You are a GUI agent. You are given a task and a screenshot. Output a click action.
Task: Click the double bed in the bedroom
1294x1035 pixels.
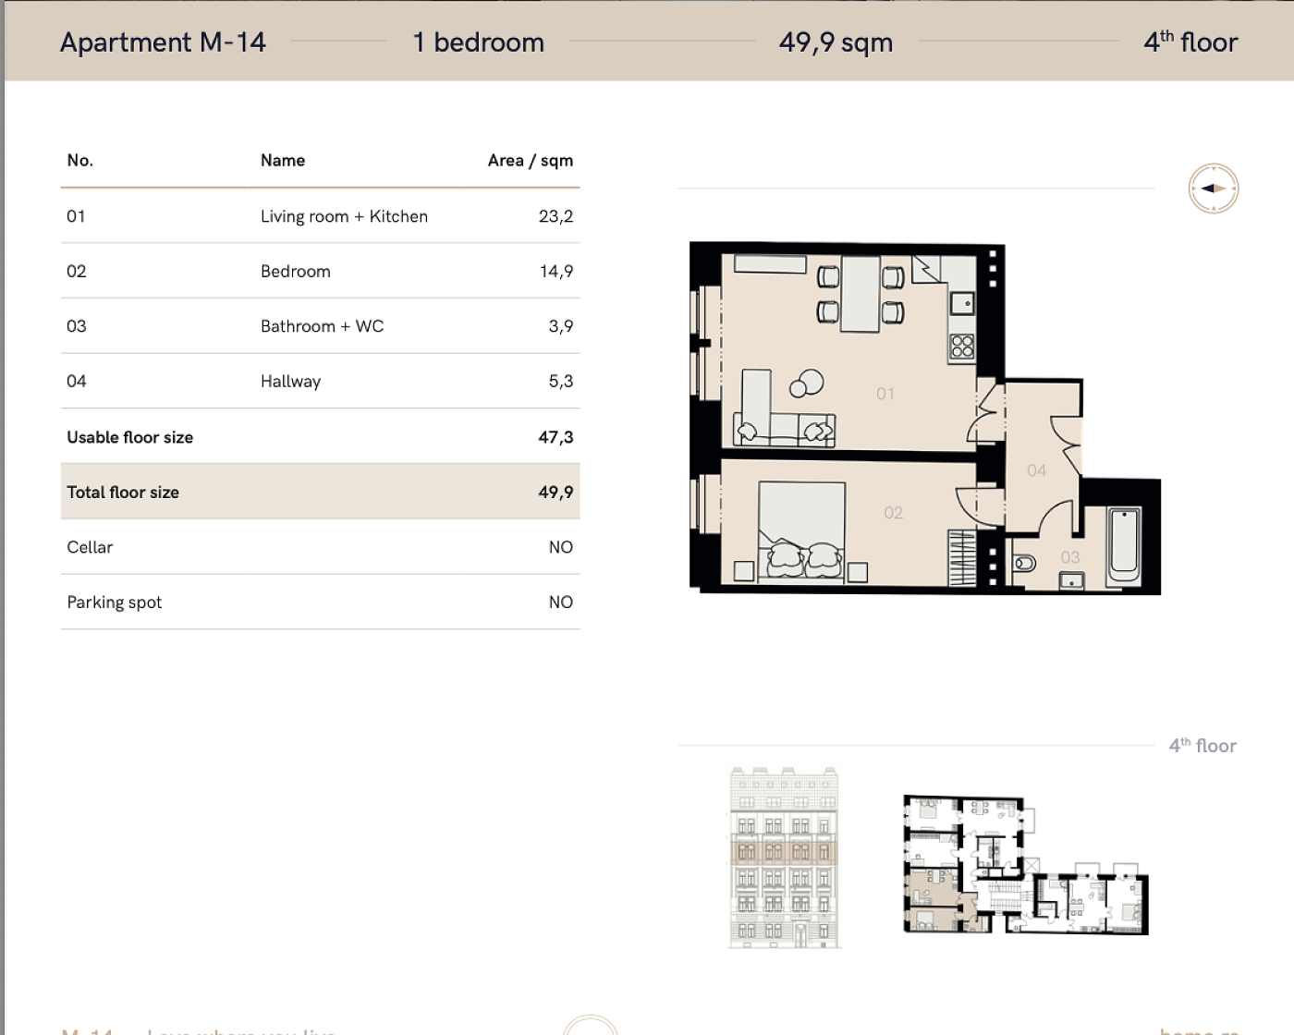(x=801, y=531)
